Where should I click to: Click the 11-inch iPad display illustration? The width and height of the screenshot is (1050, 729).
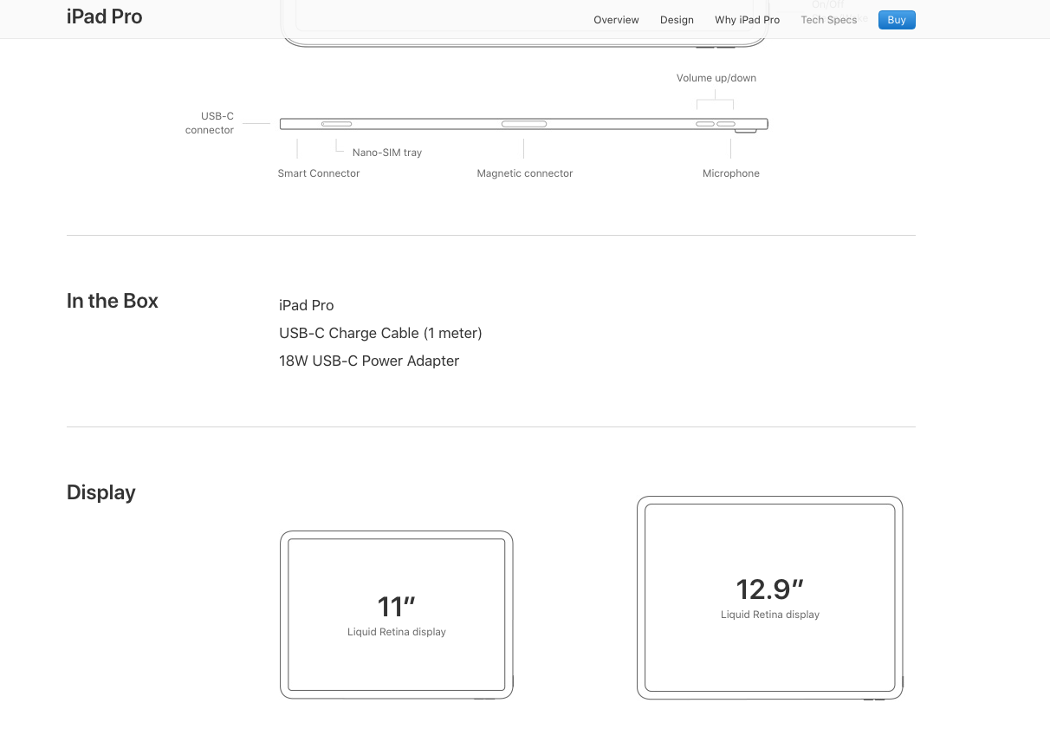(397, 615)
